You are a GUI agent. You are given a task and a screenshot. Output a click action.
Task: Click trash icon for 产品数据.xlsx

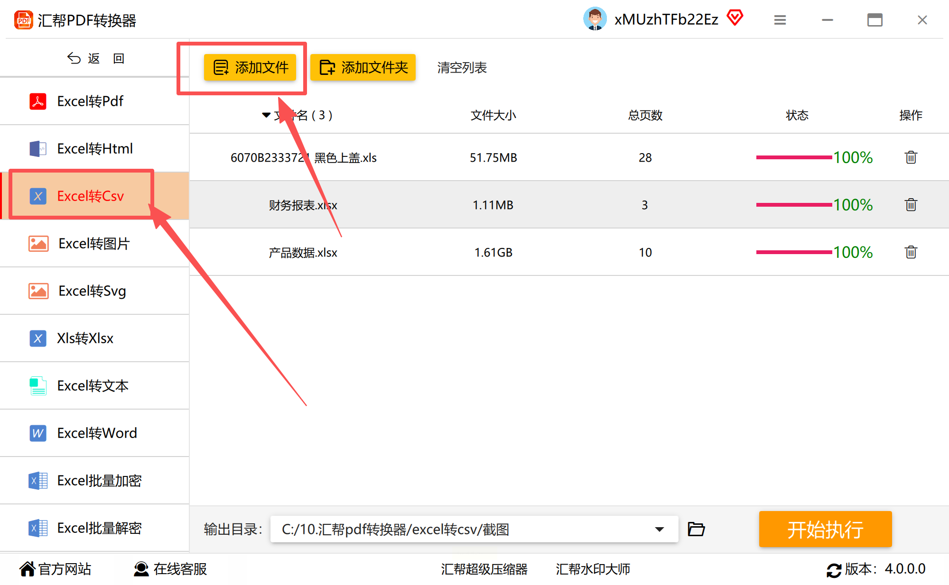(x=911, y=252)
